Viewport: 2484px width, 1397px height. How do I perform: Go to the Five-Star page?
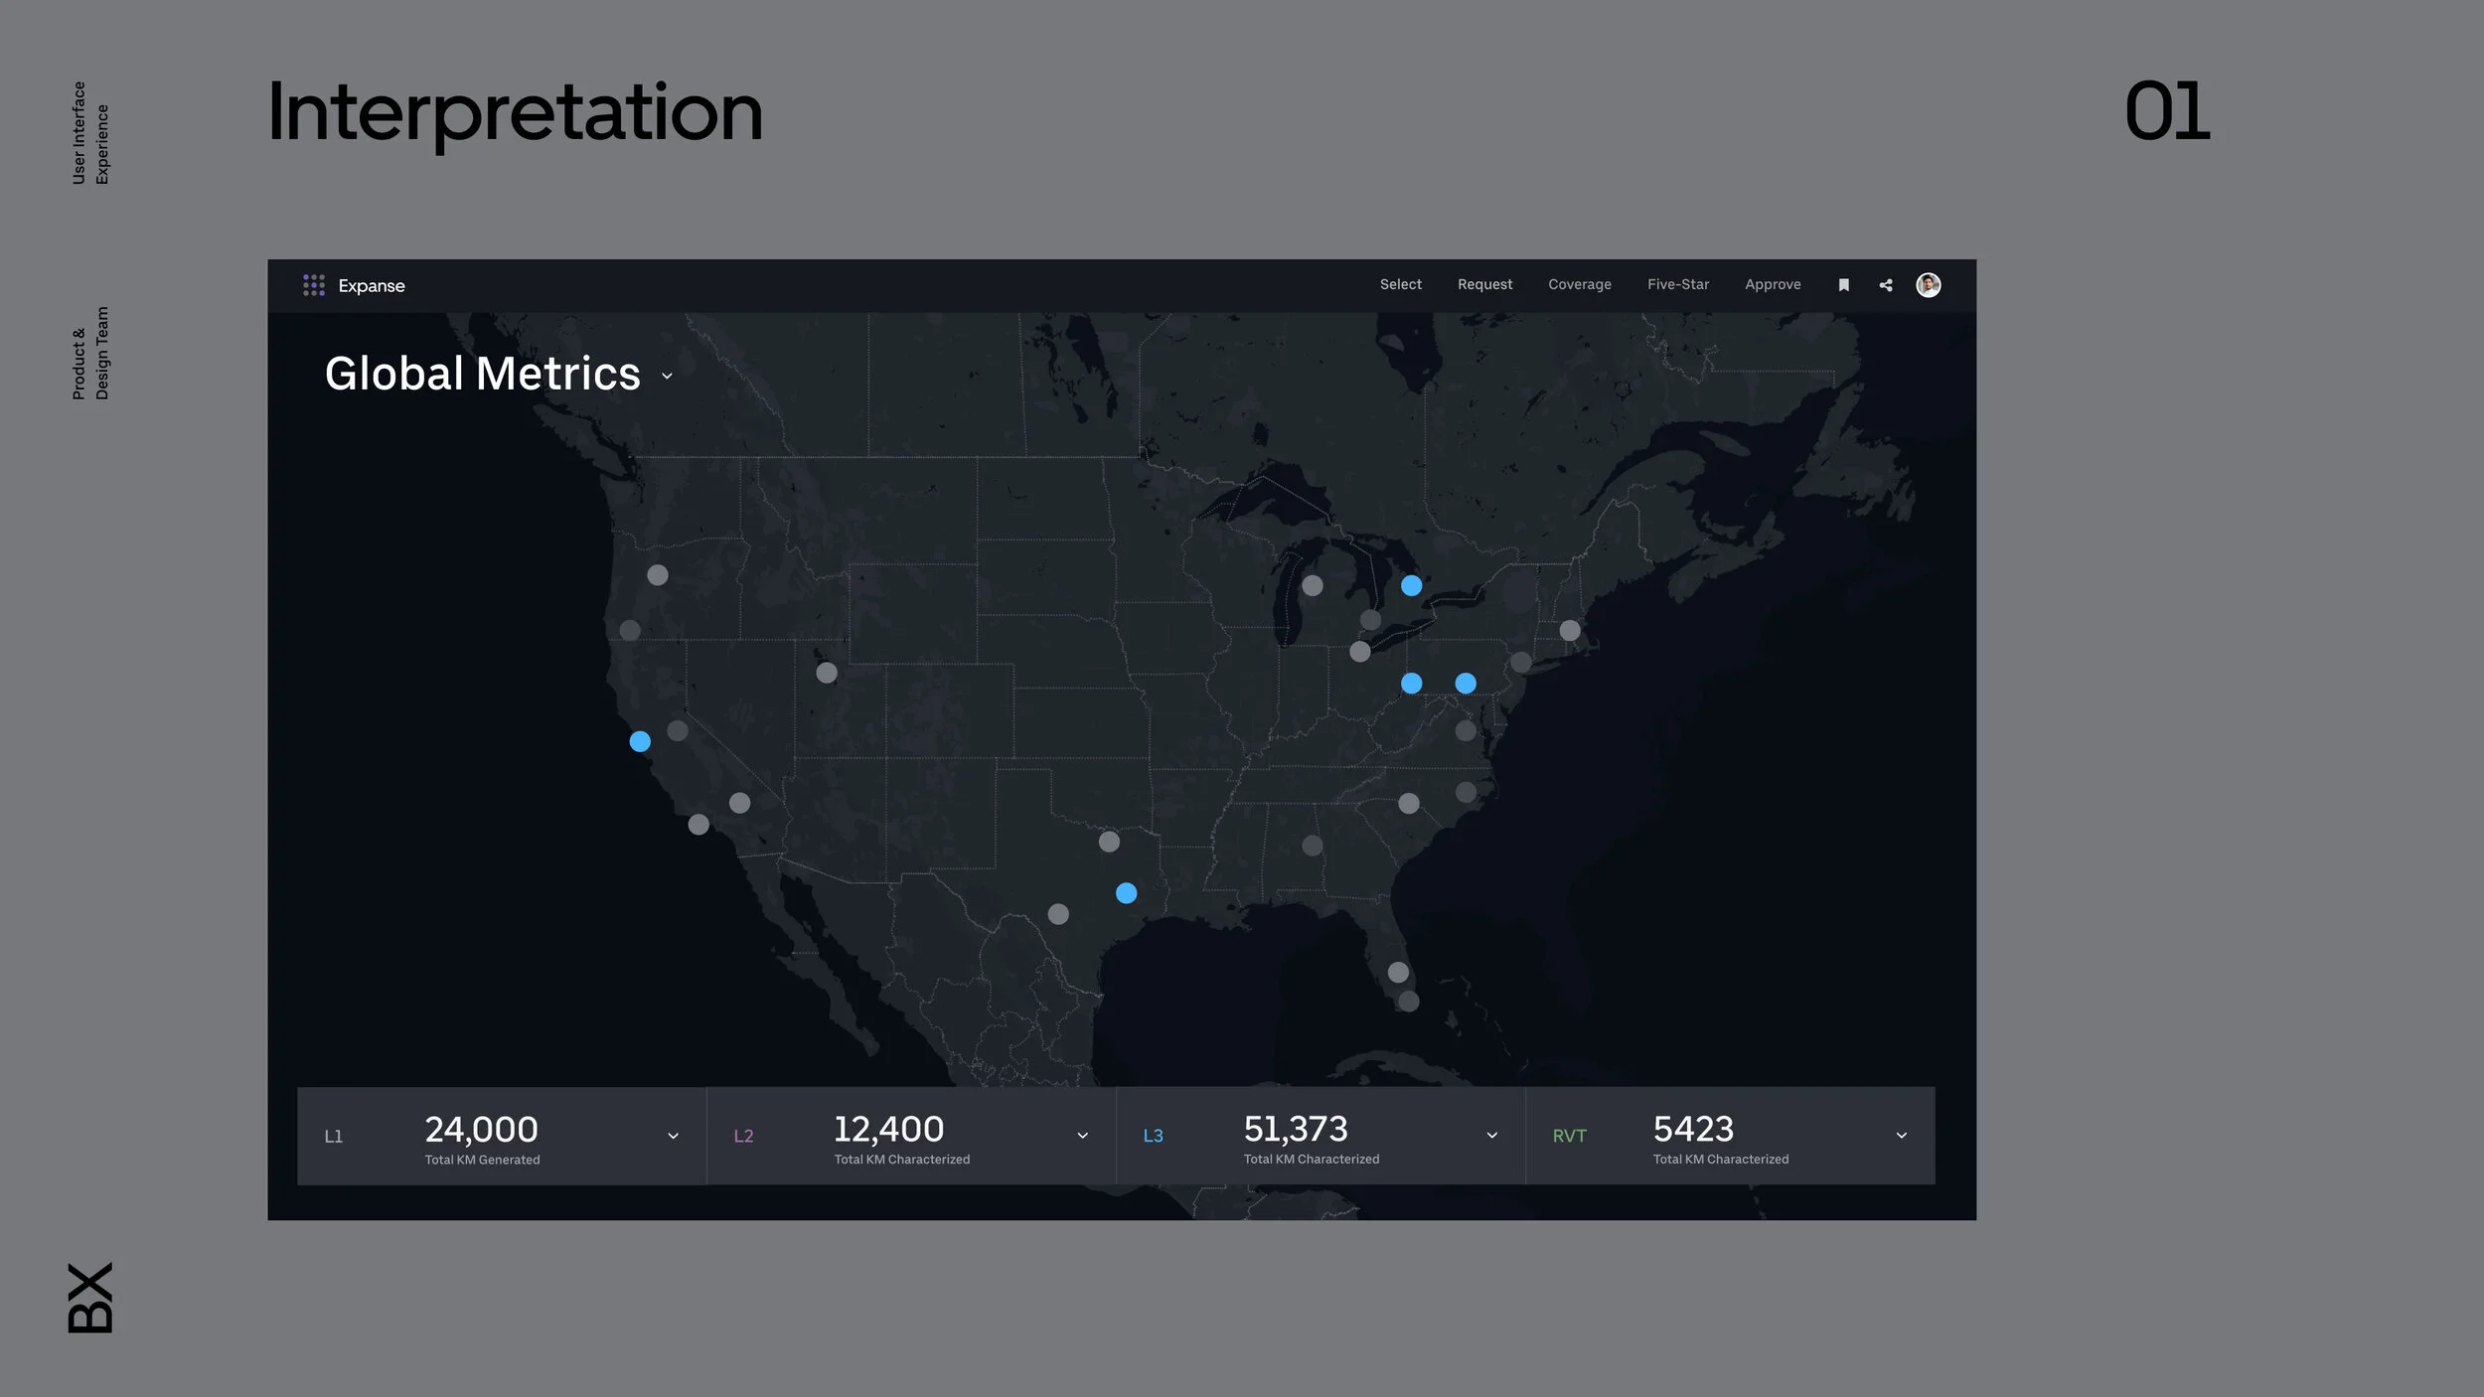tap(1677, 284)
